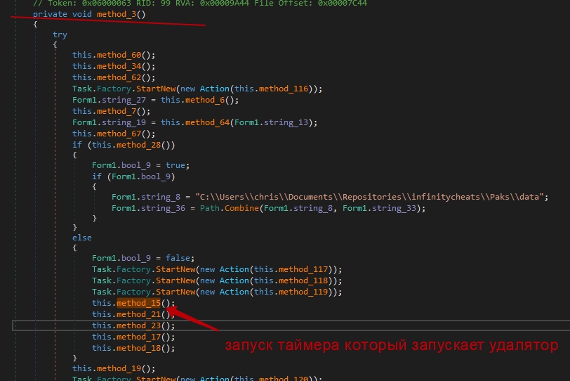Select string_36 field reference
The width and height of the screenshot is (570, 381).
[164, 209]
